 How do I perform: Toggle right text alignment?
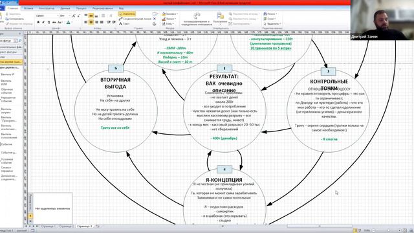coord(96,23)
